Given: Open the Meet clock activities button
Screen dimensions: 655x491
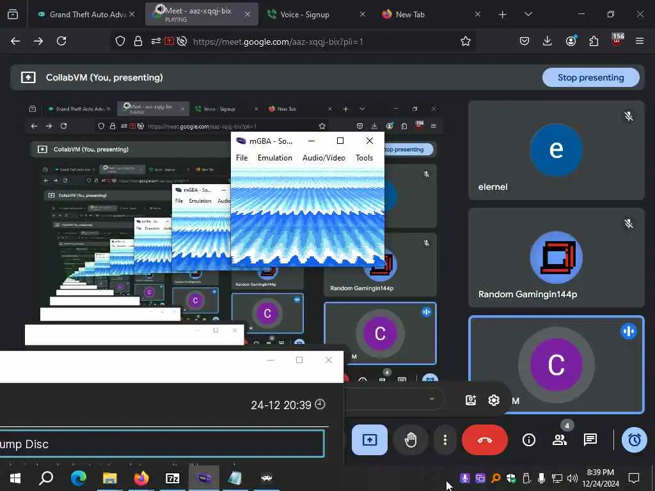Looking at the screenshot, I should click(x=634, y=440).
